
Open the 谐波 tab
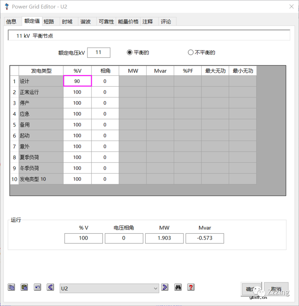coord(86,21)
